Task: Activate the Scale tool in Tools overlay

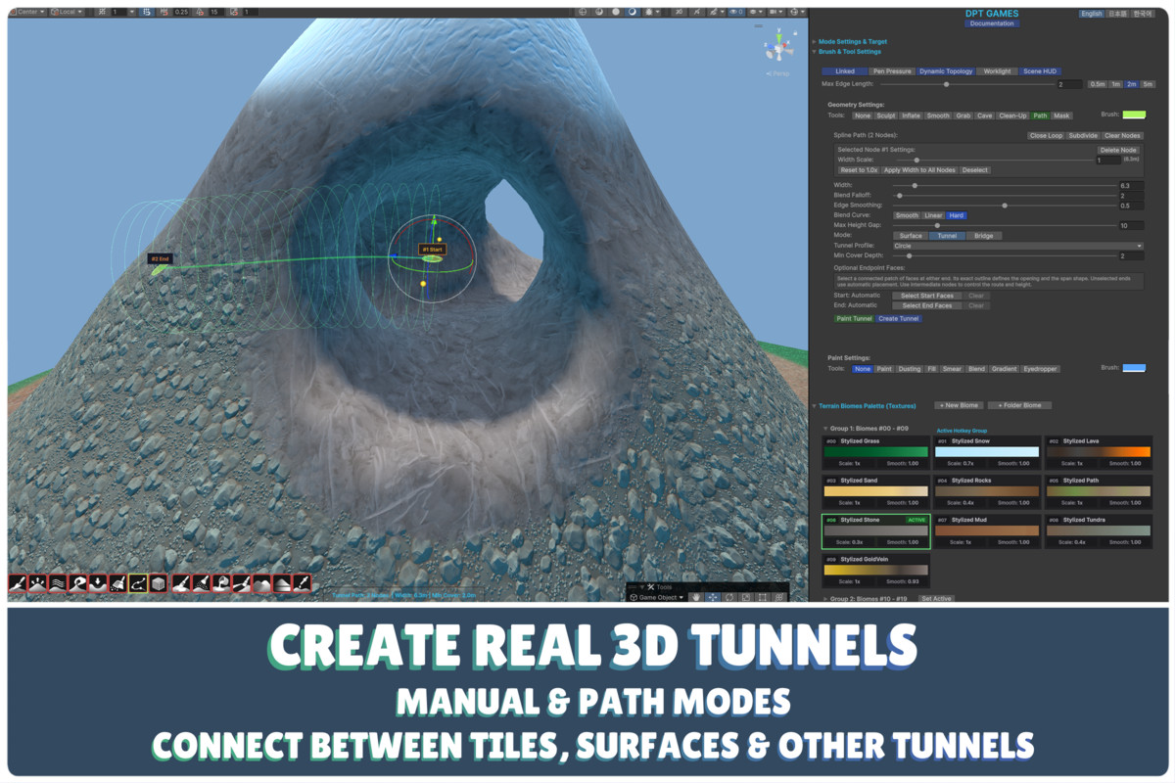Action: [x=746, y=597]
